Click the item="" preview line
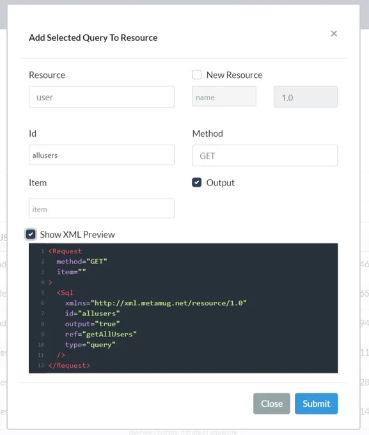 tap(71, 272)
